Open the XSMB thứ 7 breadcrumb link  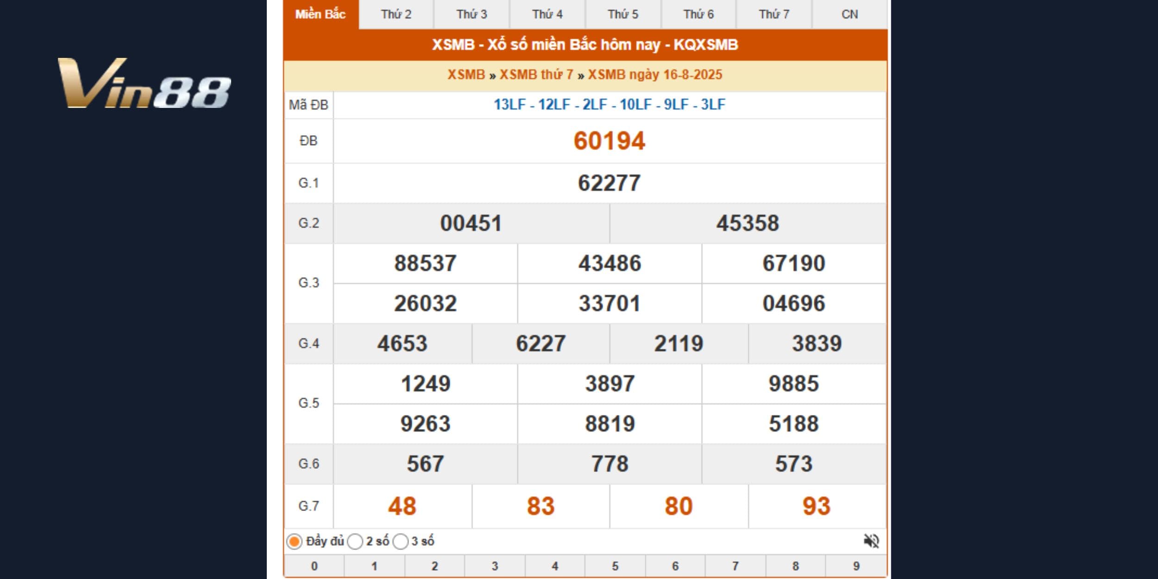pyautogui.click(x=536, y=75)
